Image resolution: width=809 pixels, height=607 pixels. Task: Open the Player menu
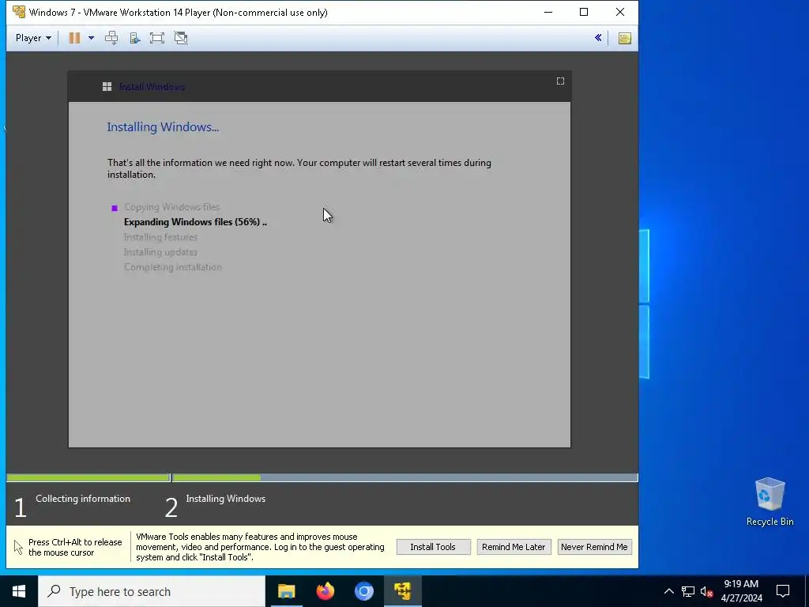(33, 38)
